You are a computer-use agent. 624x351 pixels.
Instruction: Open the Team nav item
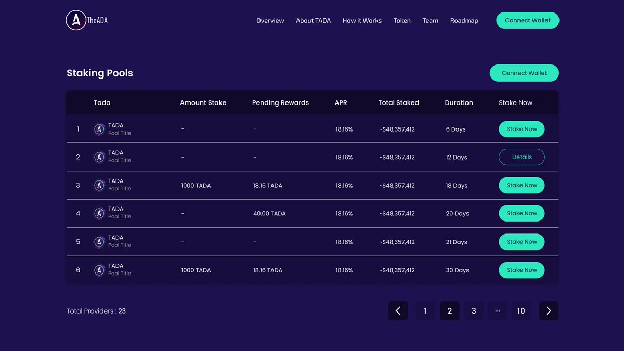[431, 21]
